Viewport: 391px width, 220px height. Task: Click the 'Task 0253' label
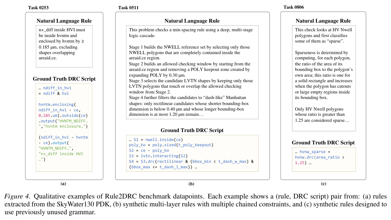(x=38, y=8)
